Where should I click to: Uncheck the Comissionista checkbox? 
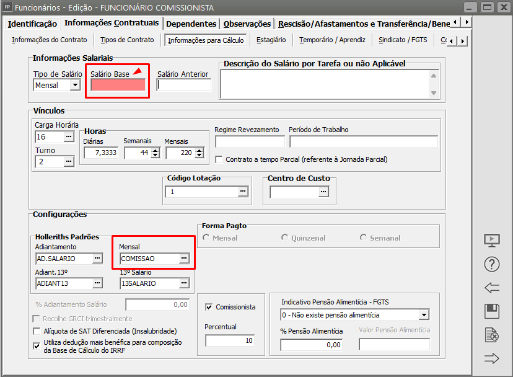point(209,307)
